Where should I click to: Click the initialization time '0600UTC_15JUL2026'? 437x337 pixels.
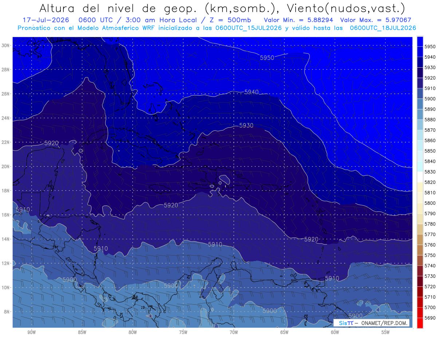249,28
